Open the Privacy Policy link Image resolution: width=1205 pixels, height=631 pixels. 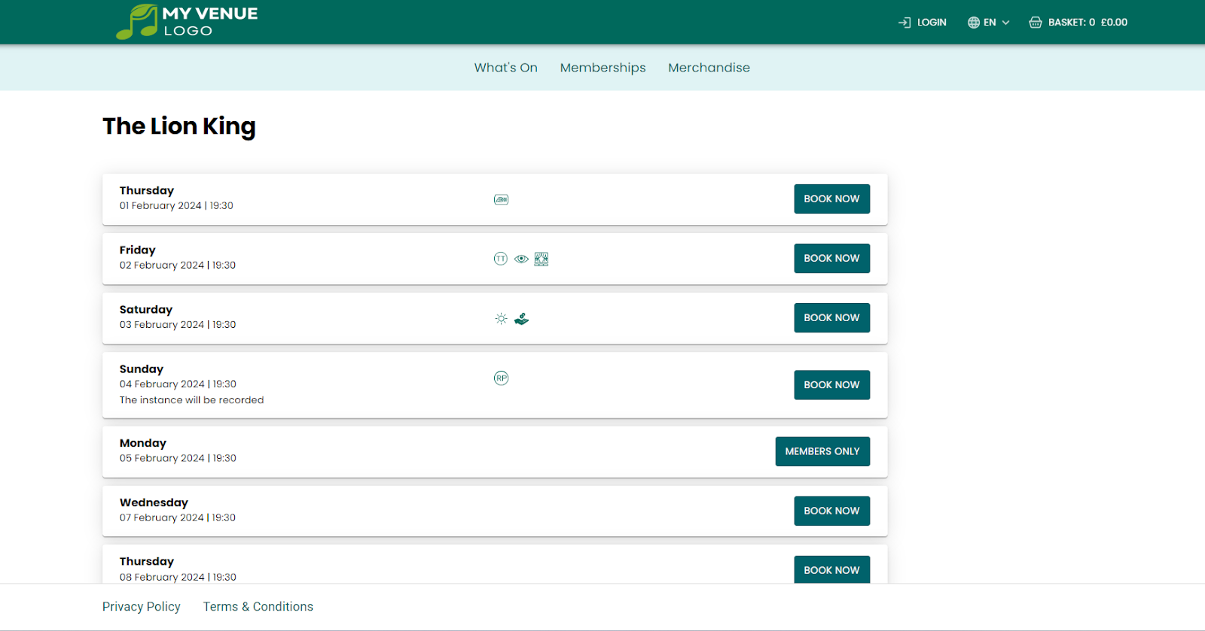point(142,607)
